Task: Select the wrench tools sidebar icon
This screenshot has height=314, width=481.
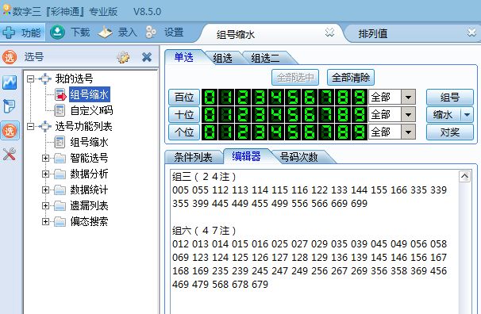Action: pos(10,154)
